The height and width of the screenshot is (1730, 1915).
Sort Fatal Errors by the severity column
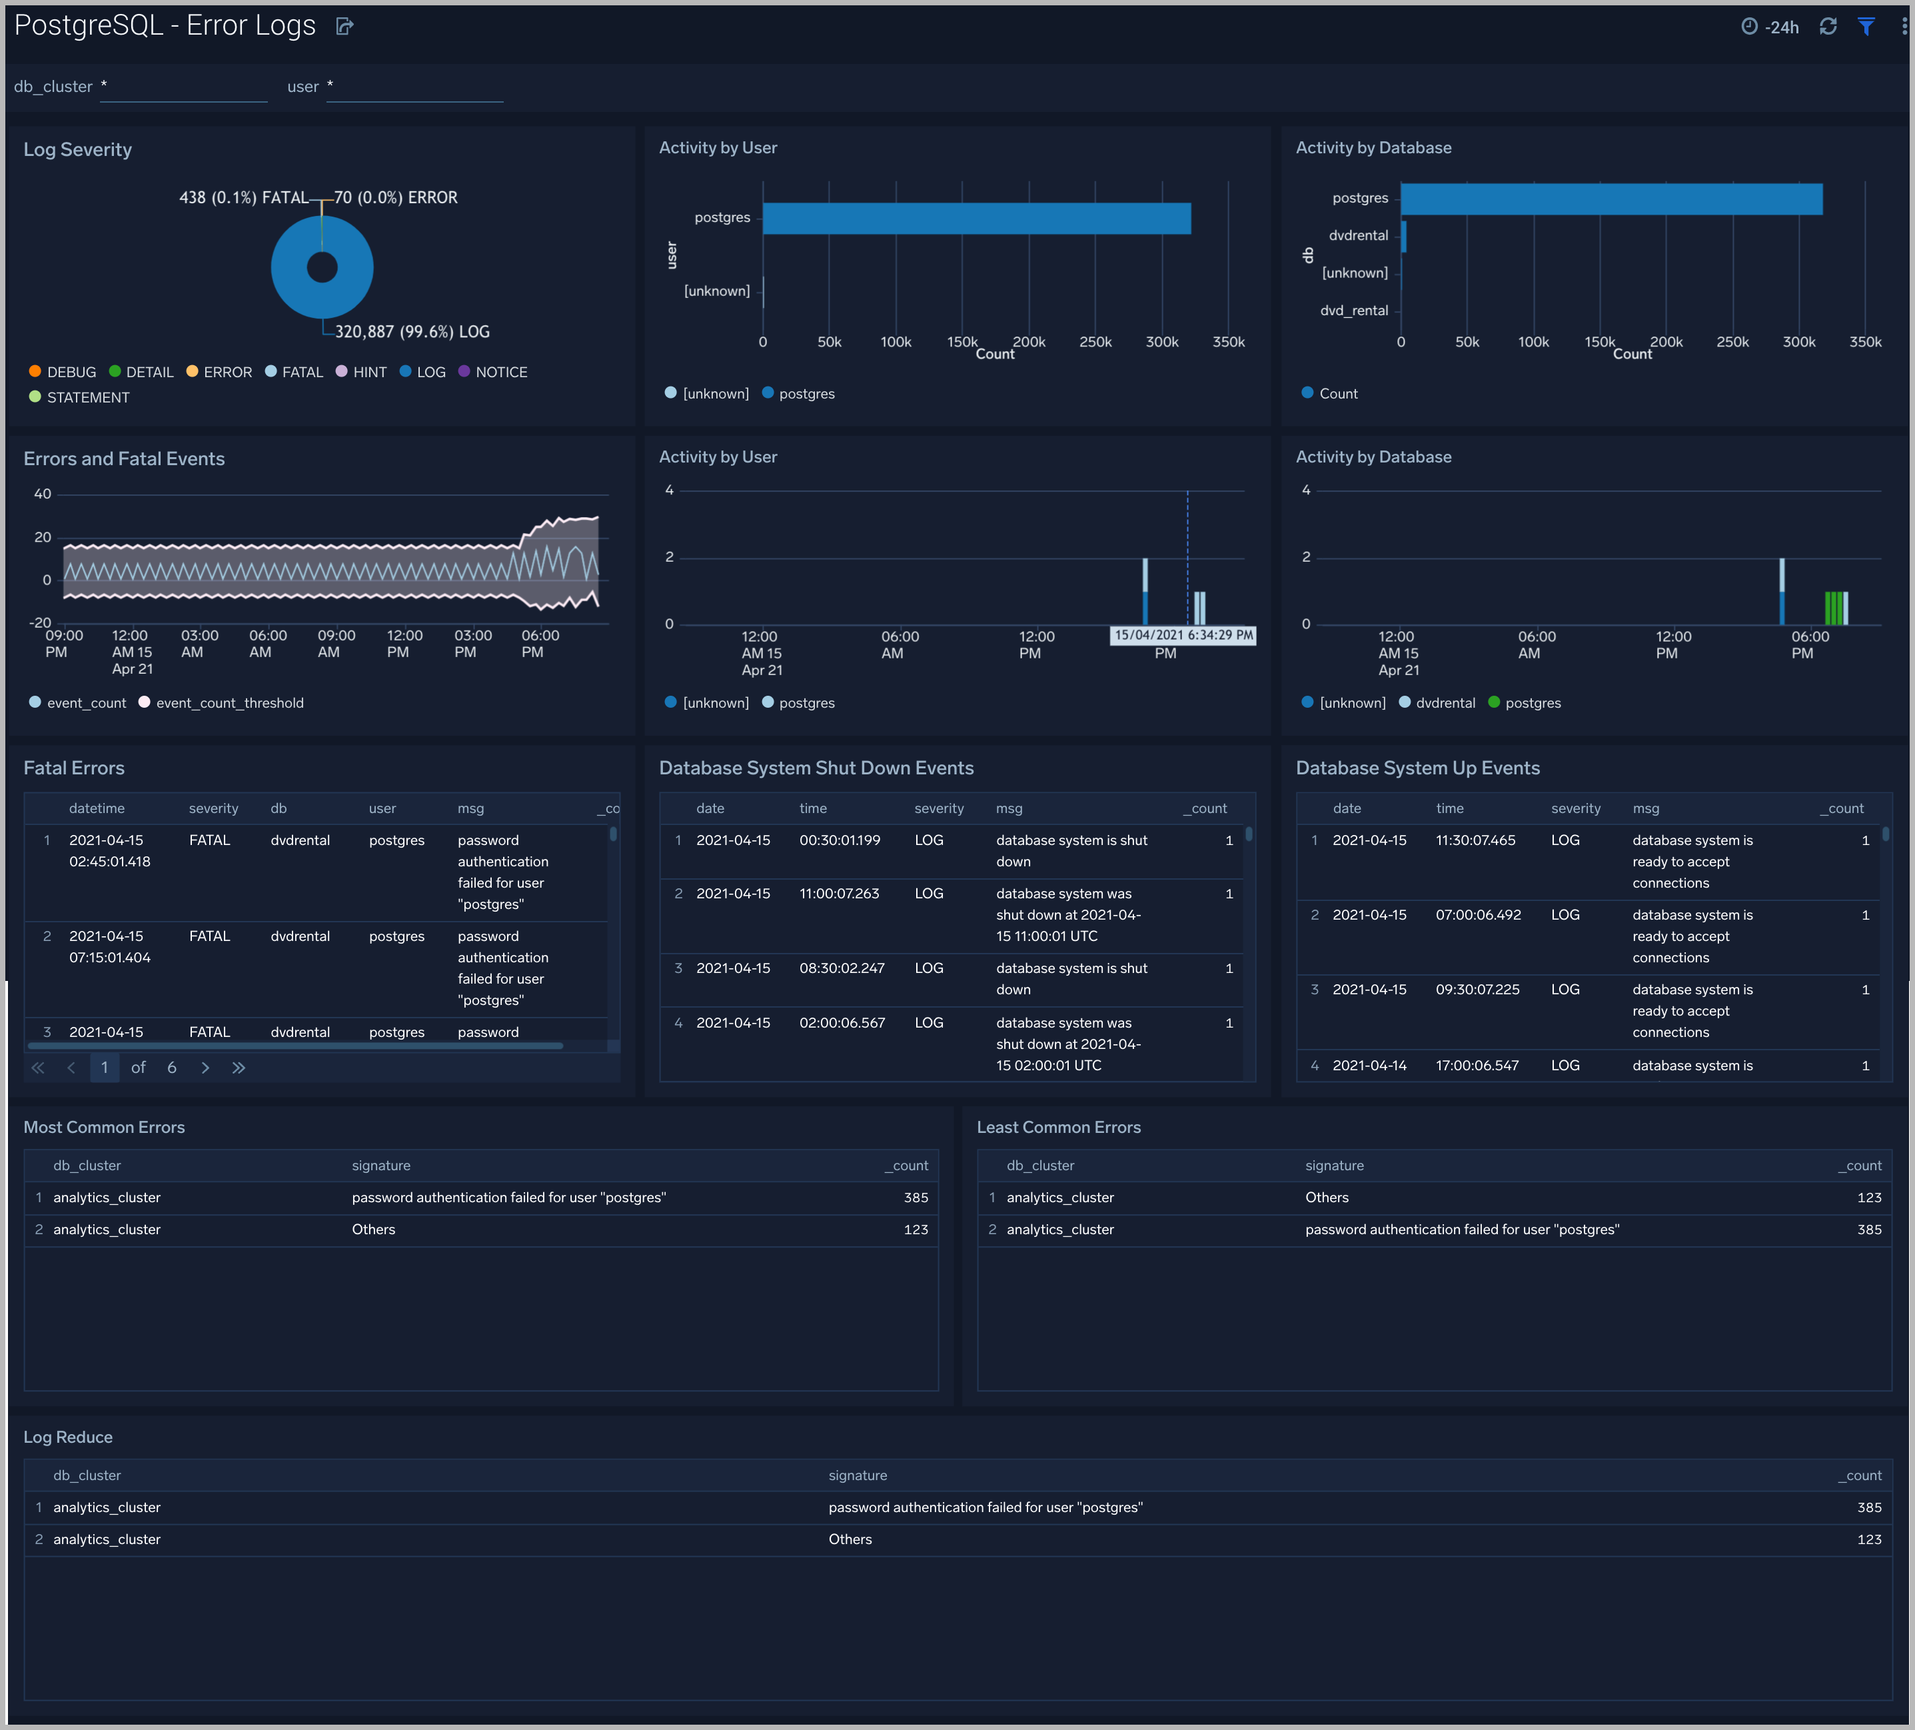click(213, 808)
